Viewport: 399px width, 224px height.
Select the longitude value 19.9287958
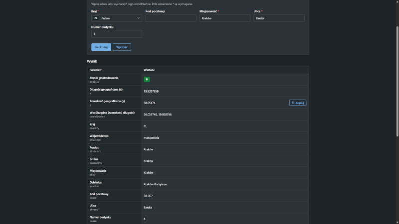point(151,91)
